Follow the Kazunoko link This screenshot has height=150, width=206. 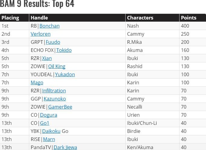[55, 99]
